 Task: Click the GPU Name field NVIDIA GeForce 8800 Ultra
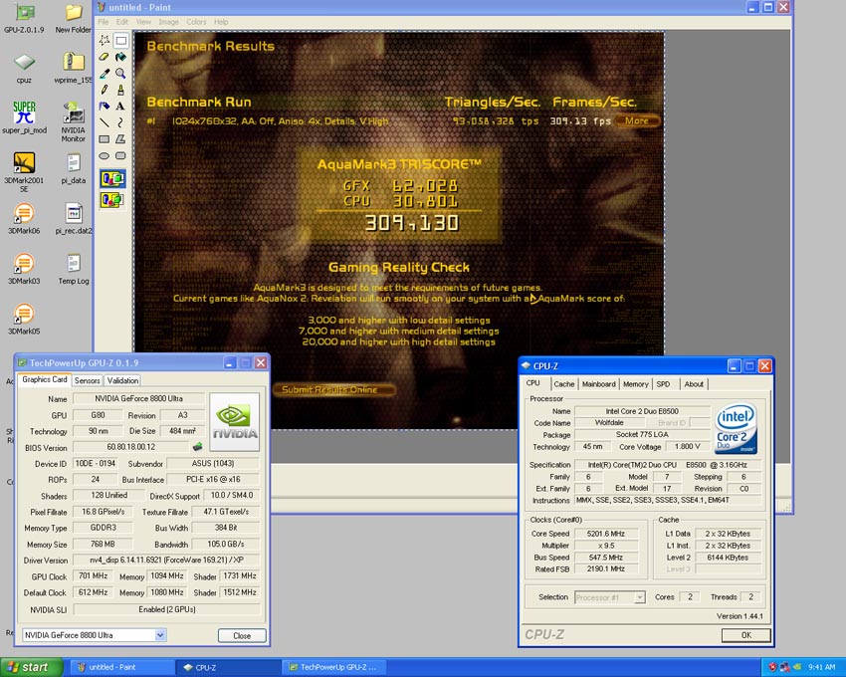138,398
